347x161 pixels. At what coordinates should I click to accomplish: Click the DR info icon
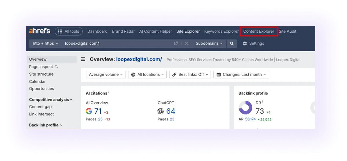[x=263, y=102]
